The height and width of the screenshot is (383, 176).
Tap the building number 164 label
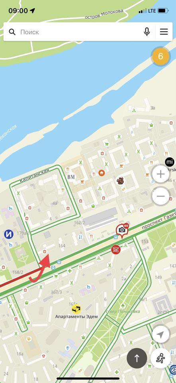(62, 246)
